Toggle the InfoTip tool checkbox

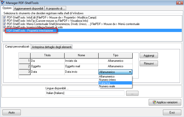coord(4,21)
